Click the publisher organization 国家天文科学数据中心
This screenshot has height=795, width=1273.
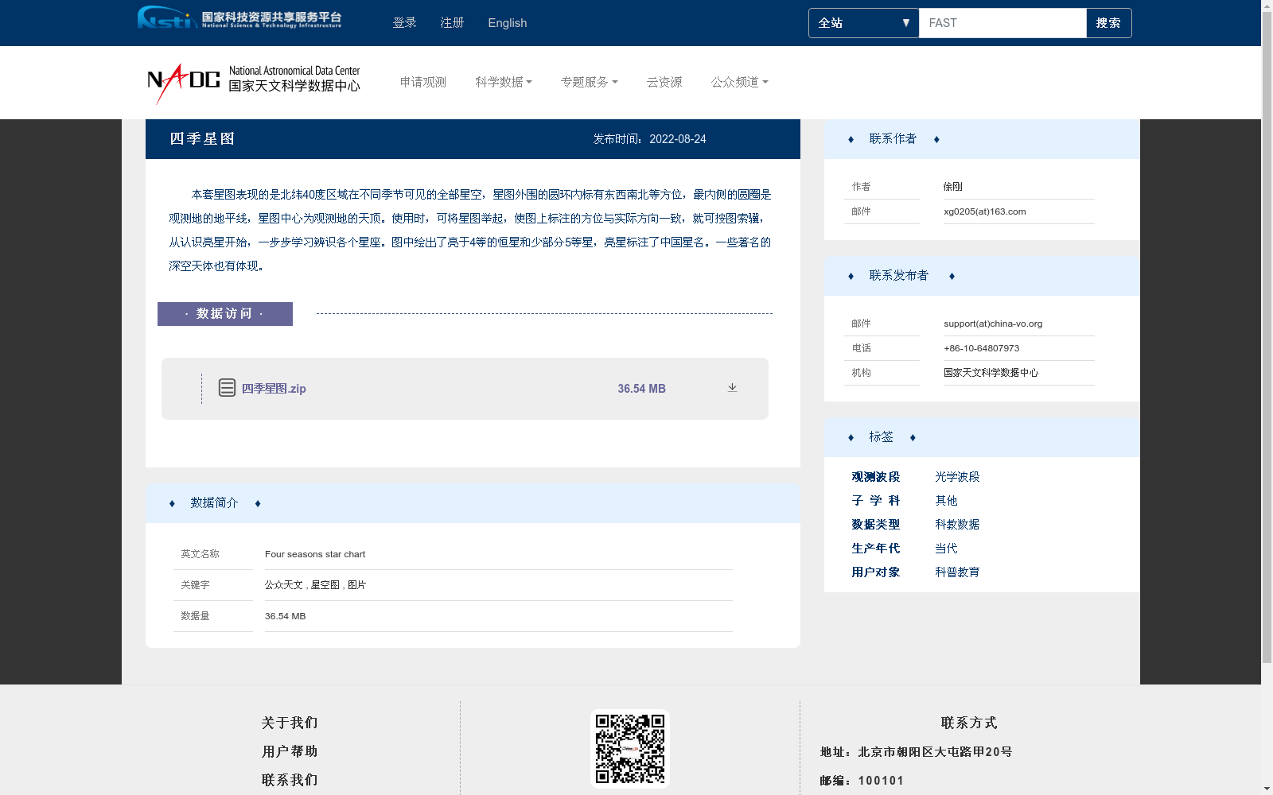[991, 373]
